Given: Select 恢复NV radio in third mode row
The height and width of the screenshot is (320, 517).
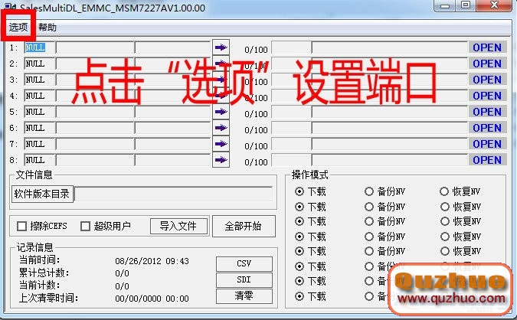Looking at the screenshot, I should (x=444, y=221).
